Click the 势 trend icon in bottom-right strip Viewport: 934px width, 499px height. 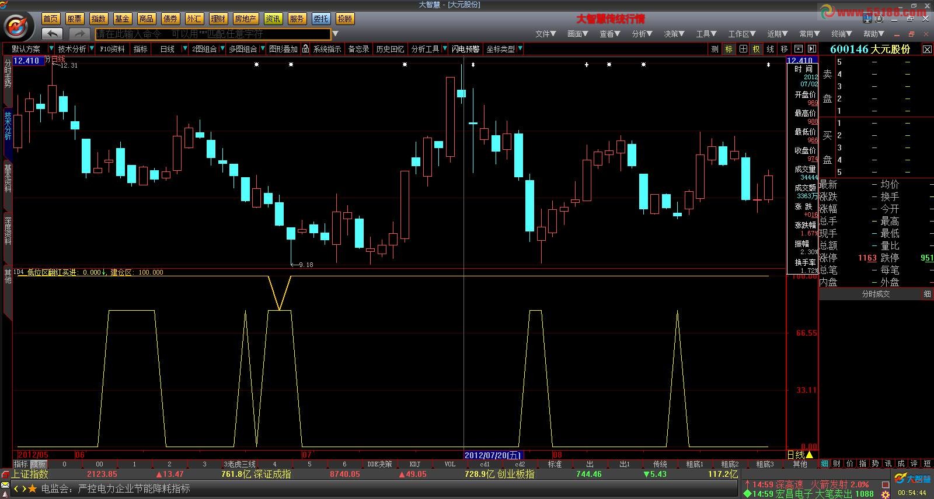(876, 464)
